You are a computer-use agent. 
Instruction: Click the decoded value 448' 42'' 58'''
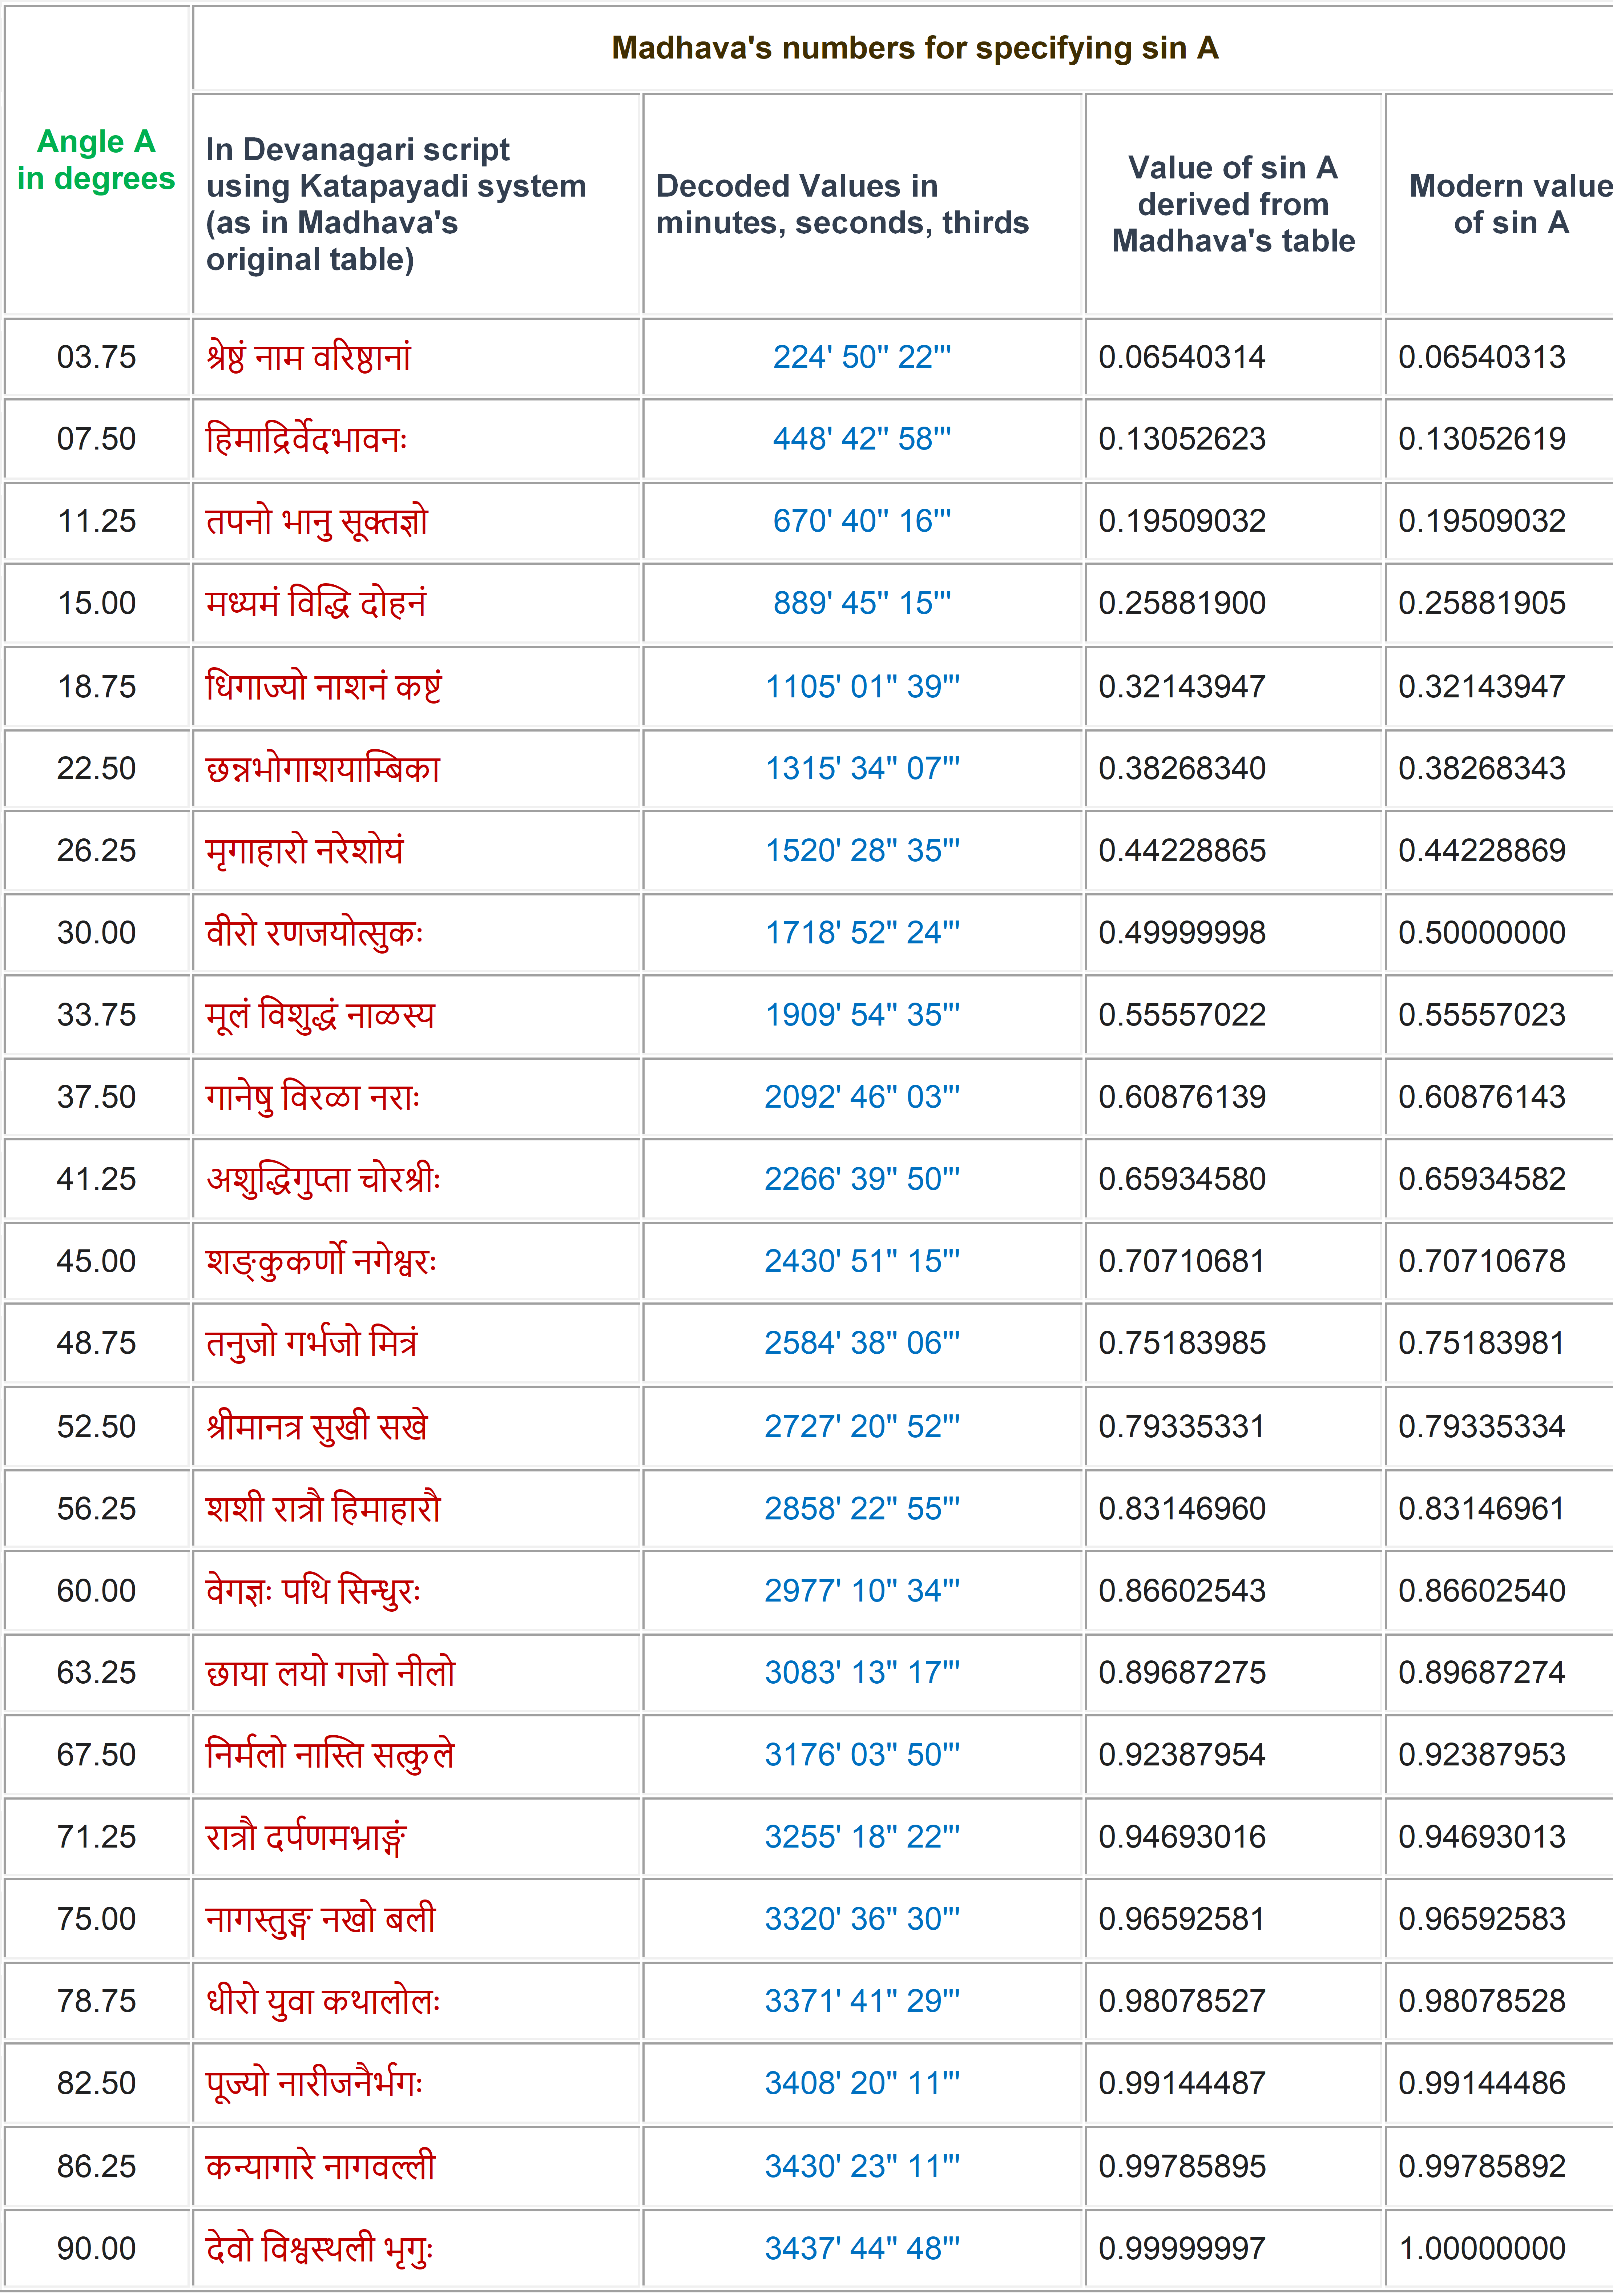[x=862, y=439]
